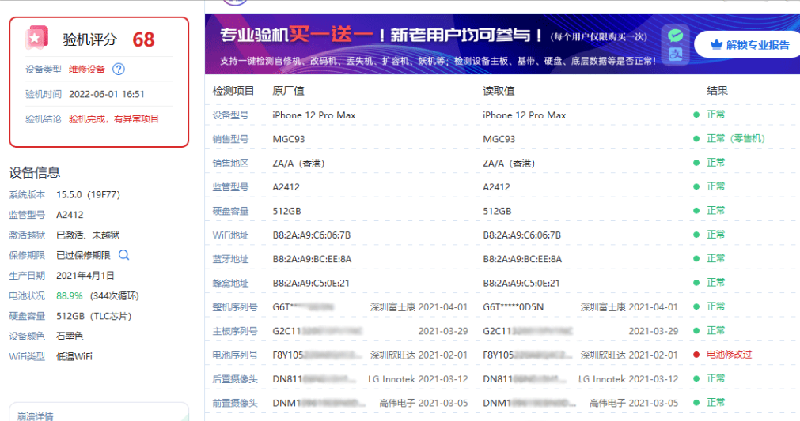Click the 电池序列号 row label
The height and width of the screenshot is (421, 800).
pos(235,355)
